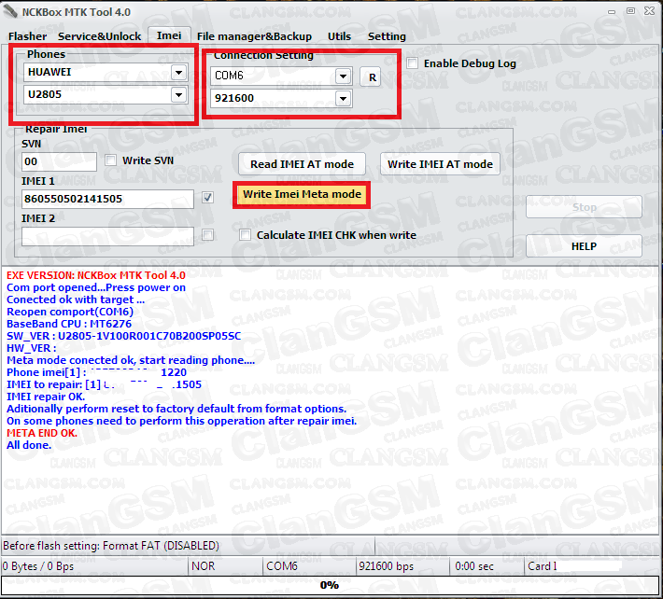Check the IMEI 2 checkbox

point(207,235)
